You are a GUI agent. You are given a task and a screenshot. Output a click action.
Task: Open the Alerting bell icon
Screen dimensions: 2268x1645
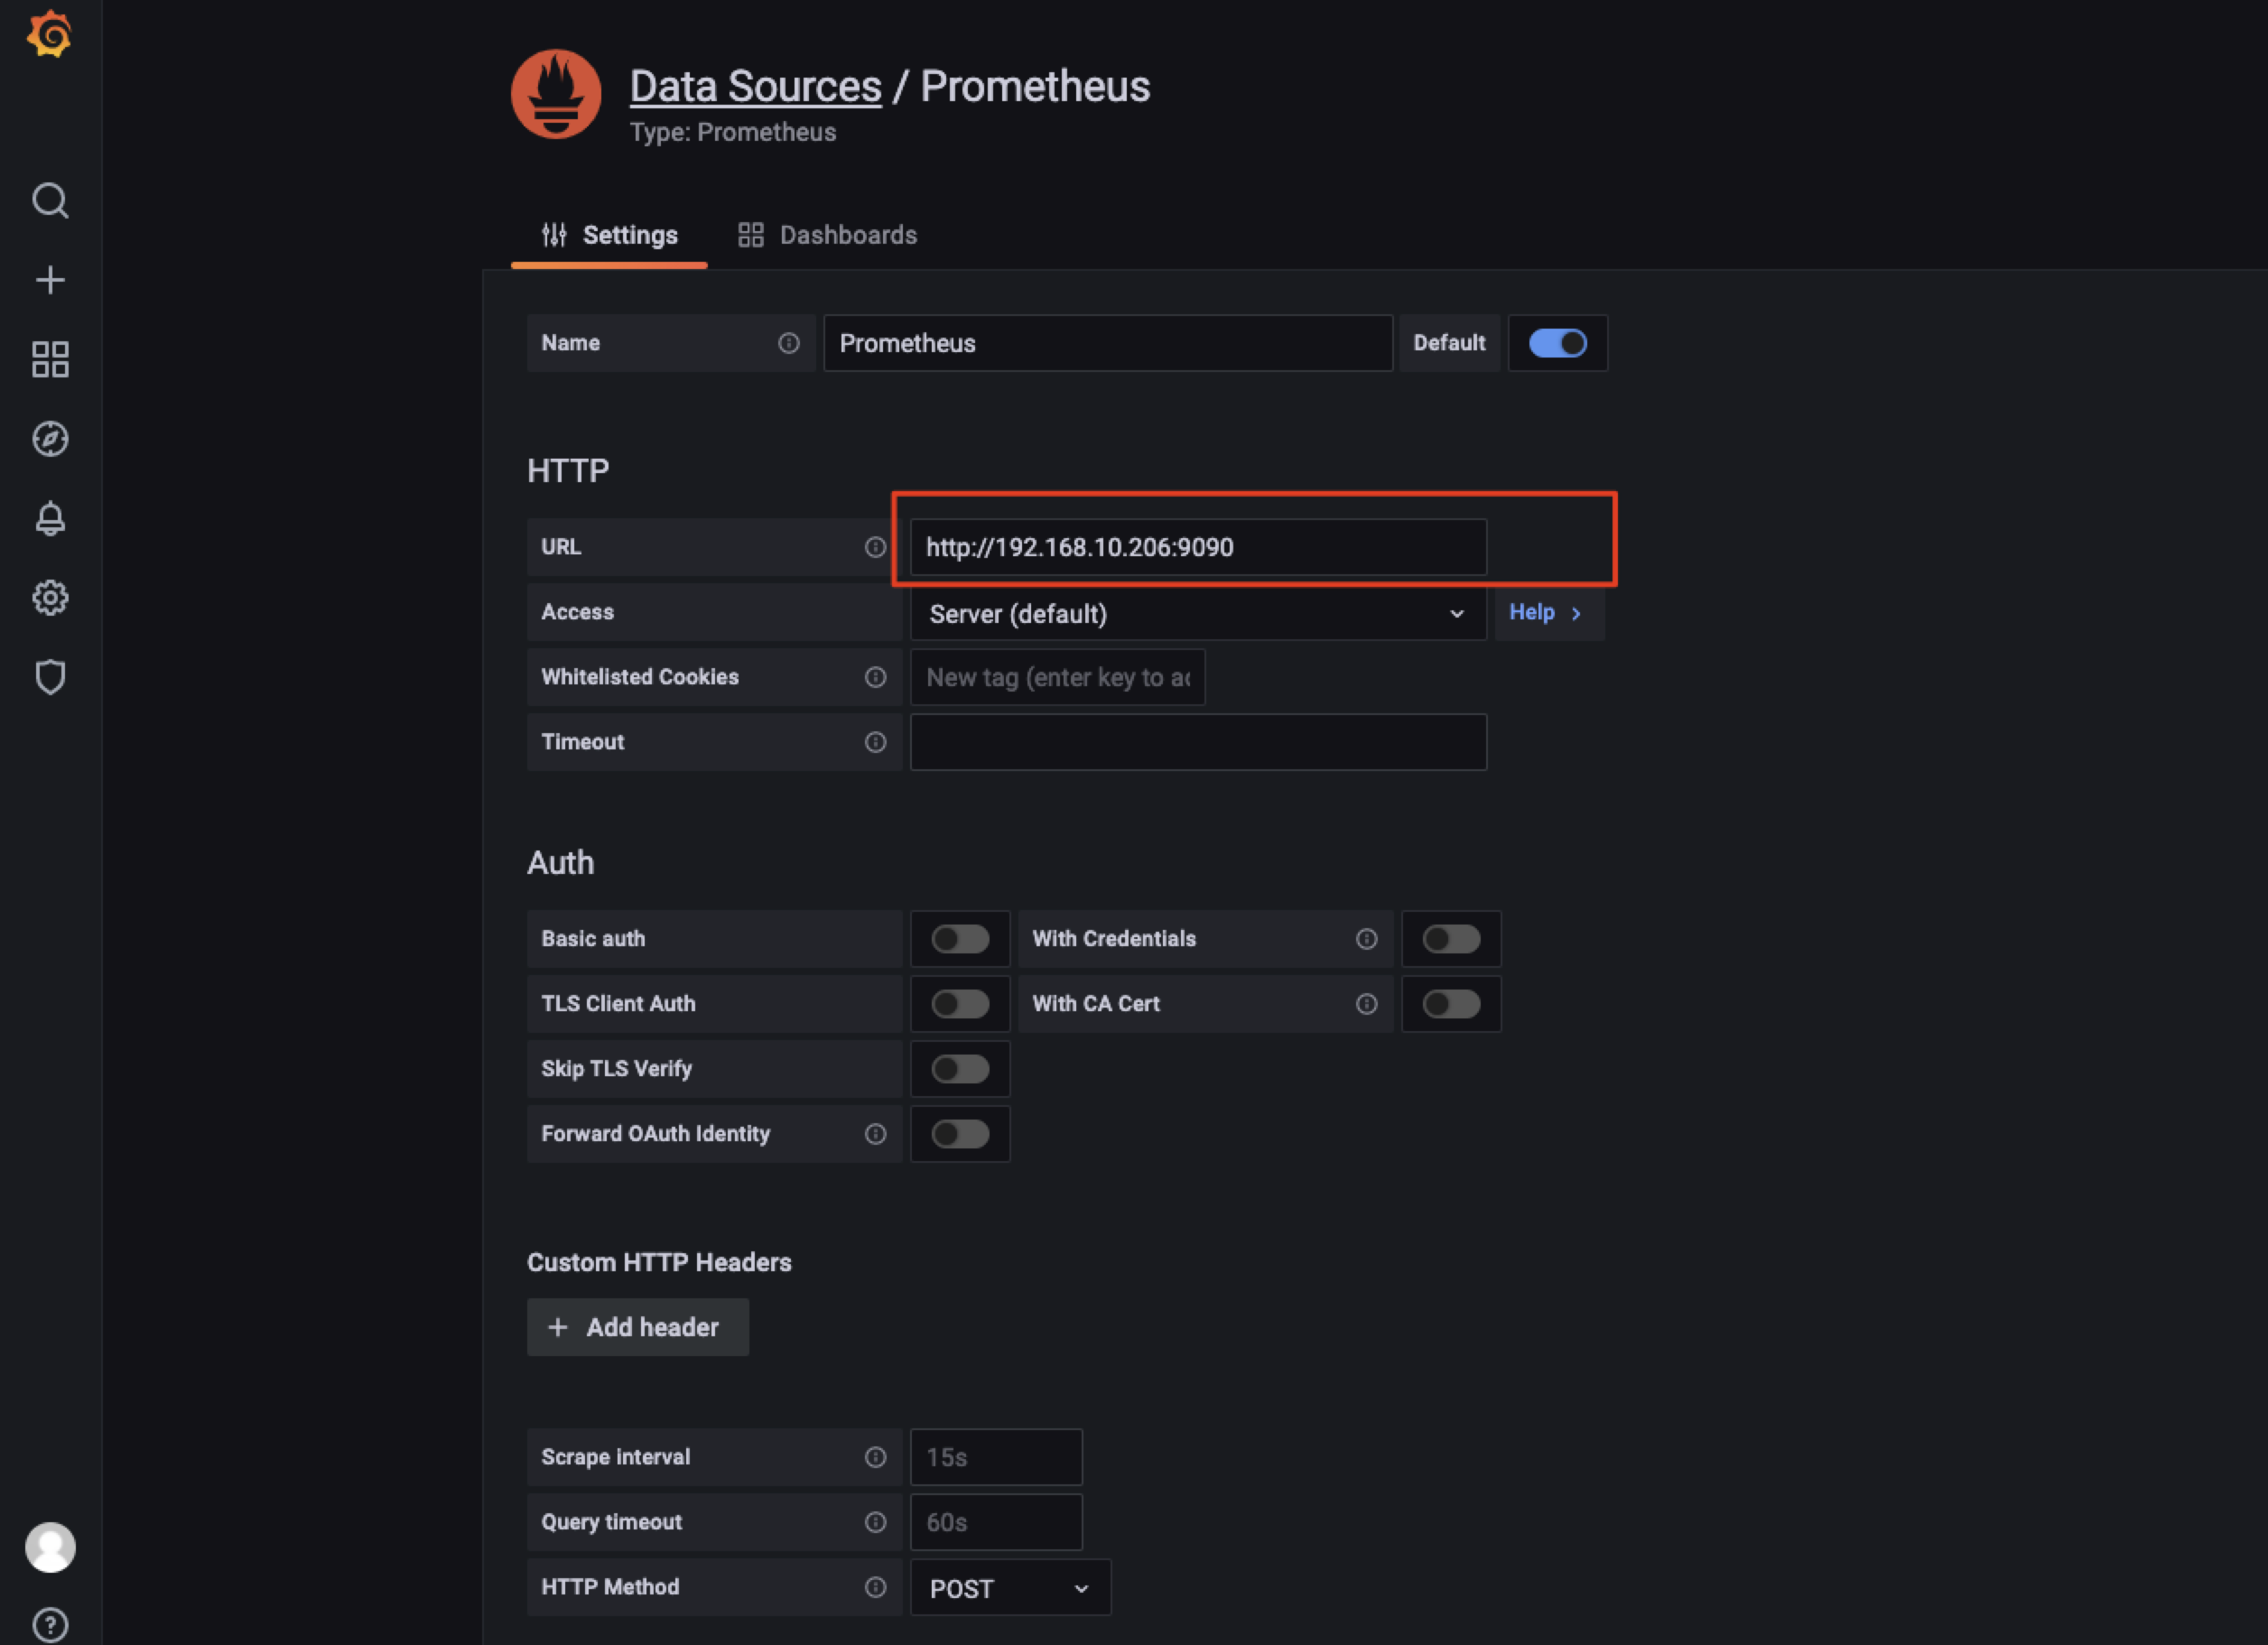tap(50, 518)
